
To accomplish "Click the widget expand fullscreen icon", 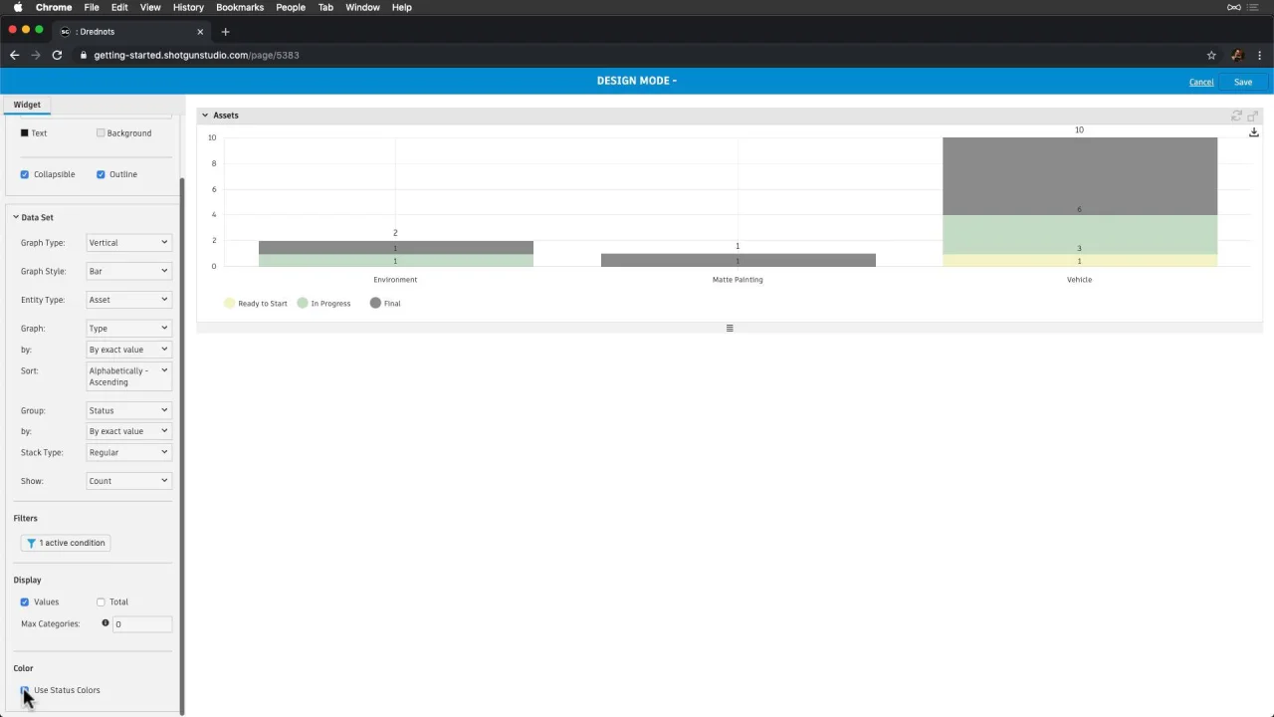I will pos(1253,116).
